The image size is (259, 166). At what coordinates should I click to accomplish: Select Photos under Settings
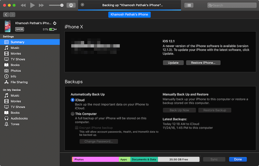coord(16,71)
